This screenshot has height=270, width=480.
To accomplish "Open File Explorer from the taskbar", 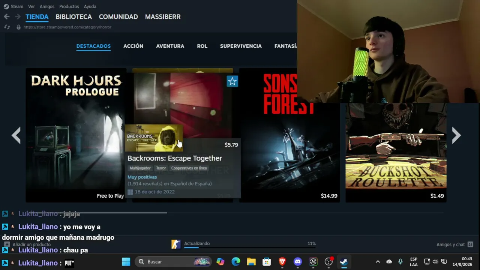I will coord(251,261).
